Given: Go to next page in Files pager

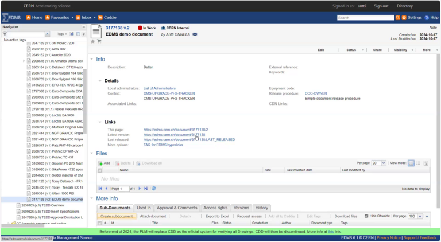Looking at the screenshot, I should click(140, 188).
